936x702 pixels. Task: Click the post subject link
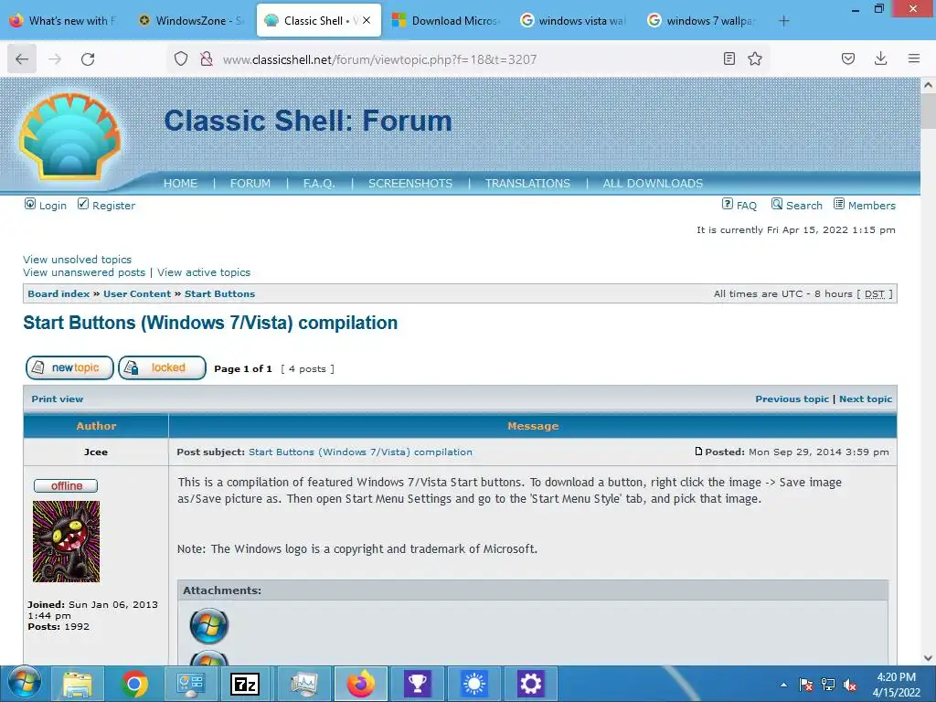[360, 452]
